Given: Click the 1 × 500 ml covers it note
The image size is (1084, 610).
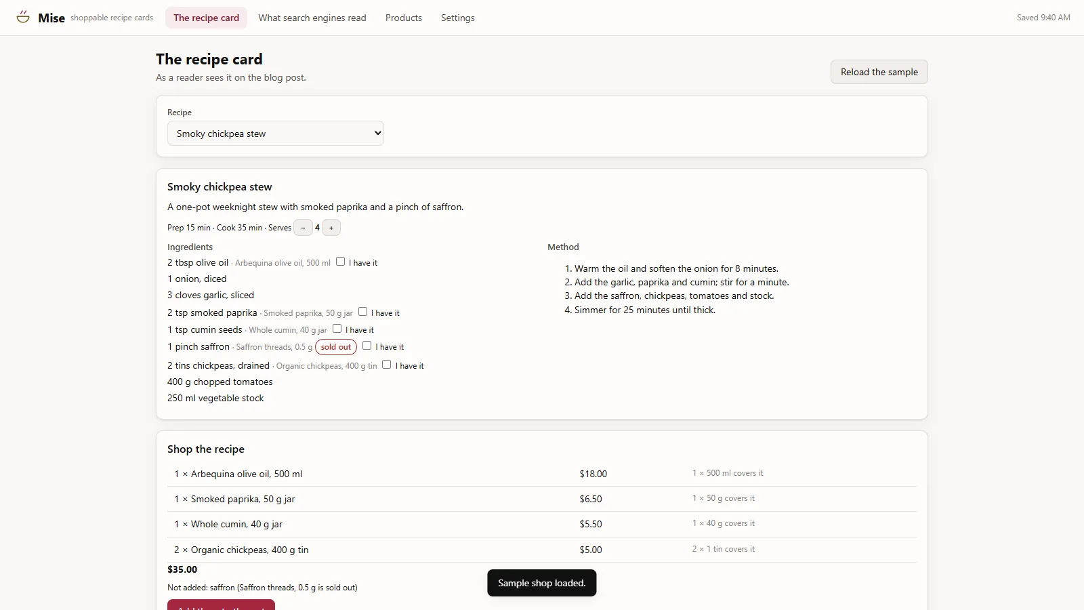Looking at the screenshot, I should point(728,473).
